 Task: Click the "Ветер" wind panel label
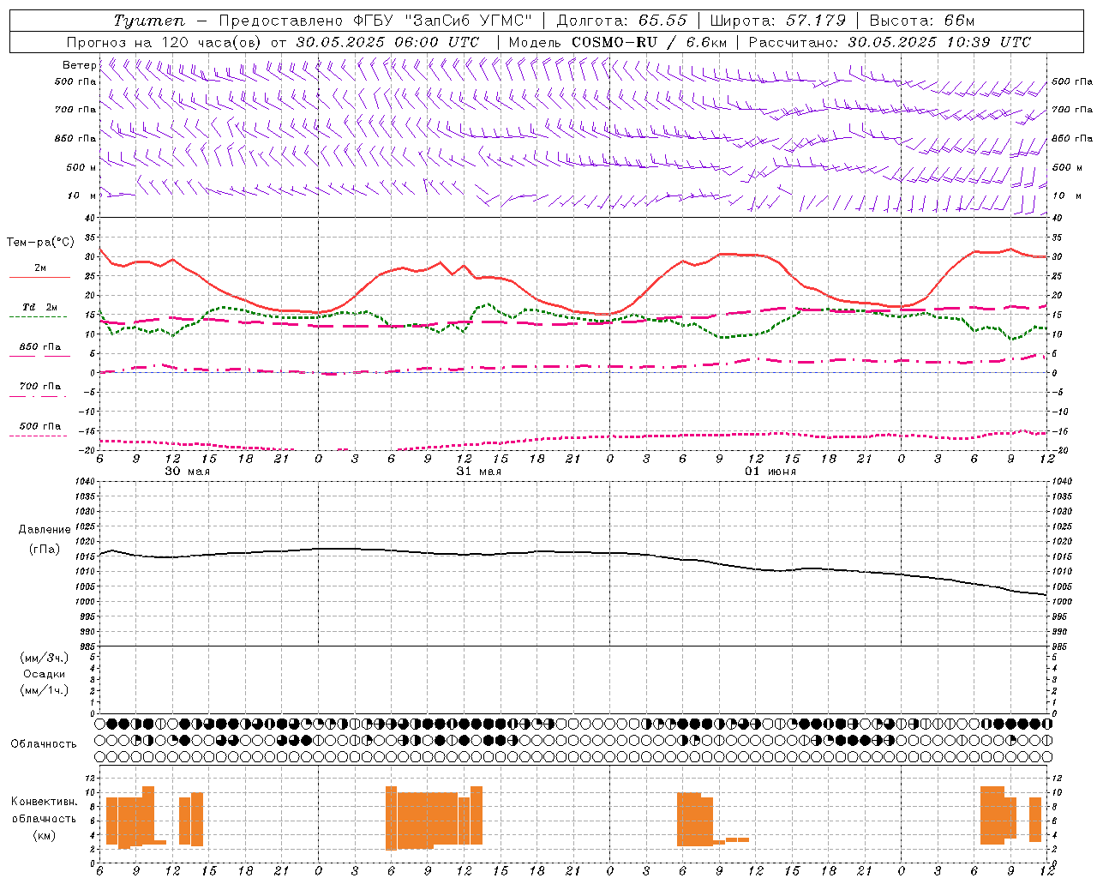(79, 65)
